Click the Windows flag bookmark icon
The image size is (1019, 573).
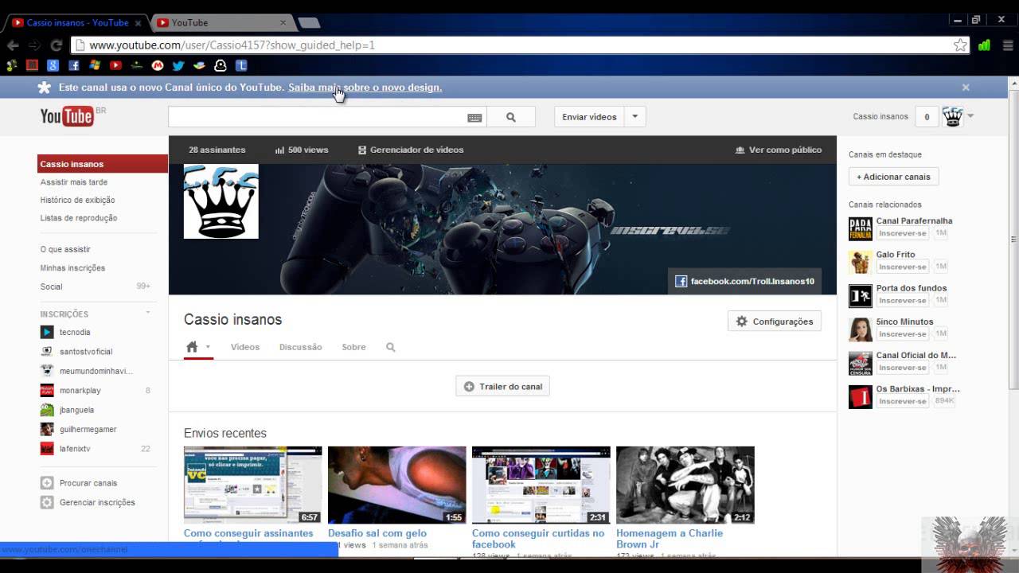[x=95, y=66]
